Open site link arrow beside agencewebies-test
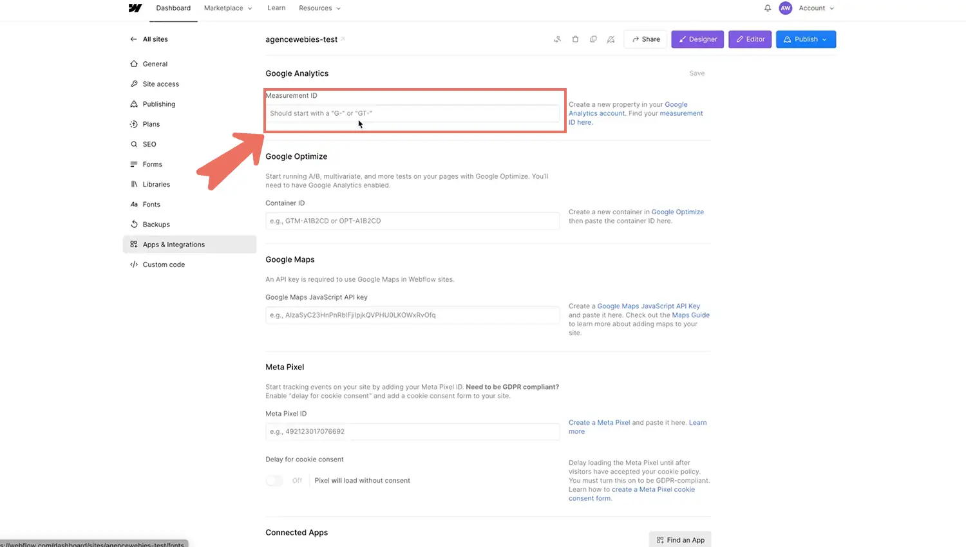The image size is (966, 547). click(x=343, y=39)
